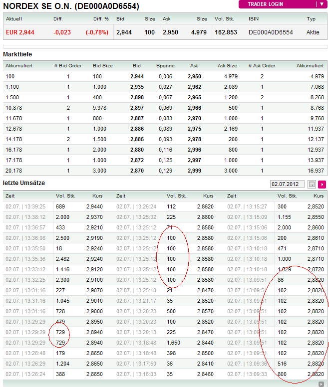
Task: Select trade time 13:33:12
Action: coord(35,269)
